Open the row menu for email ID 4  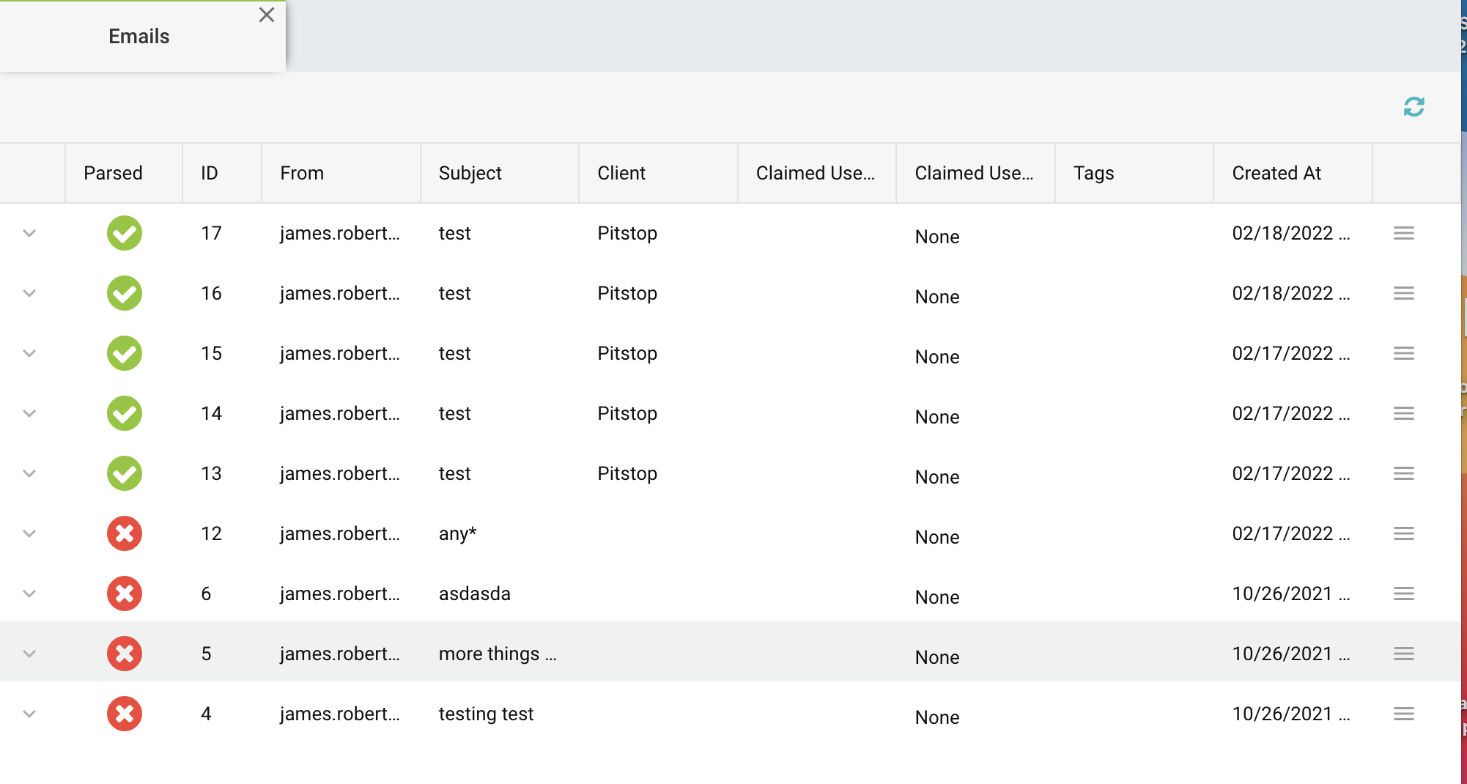(x=1403, y=714)
